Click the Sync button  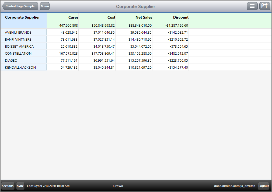tap(20, 186)
